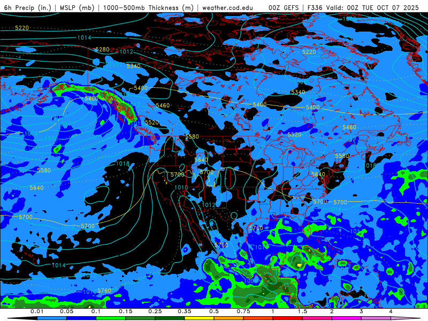Click the 'MSLP (mb)' header text
The image size is (428, 321).
77,7
